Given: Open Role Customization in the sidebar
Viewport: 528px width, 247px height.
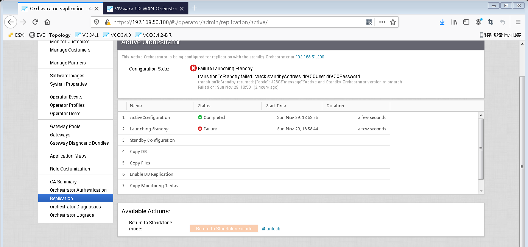Looking at the screenshot, I should (x=70, y=169).
